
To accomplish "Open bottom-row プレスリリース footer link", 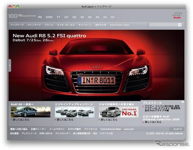I will (29, 133).
